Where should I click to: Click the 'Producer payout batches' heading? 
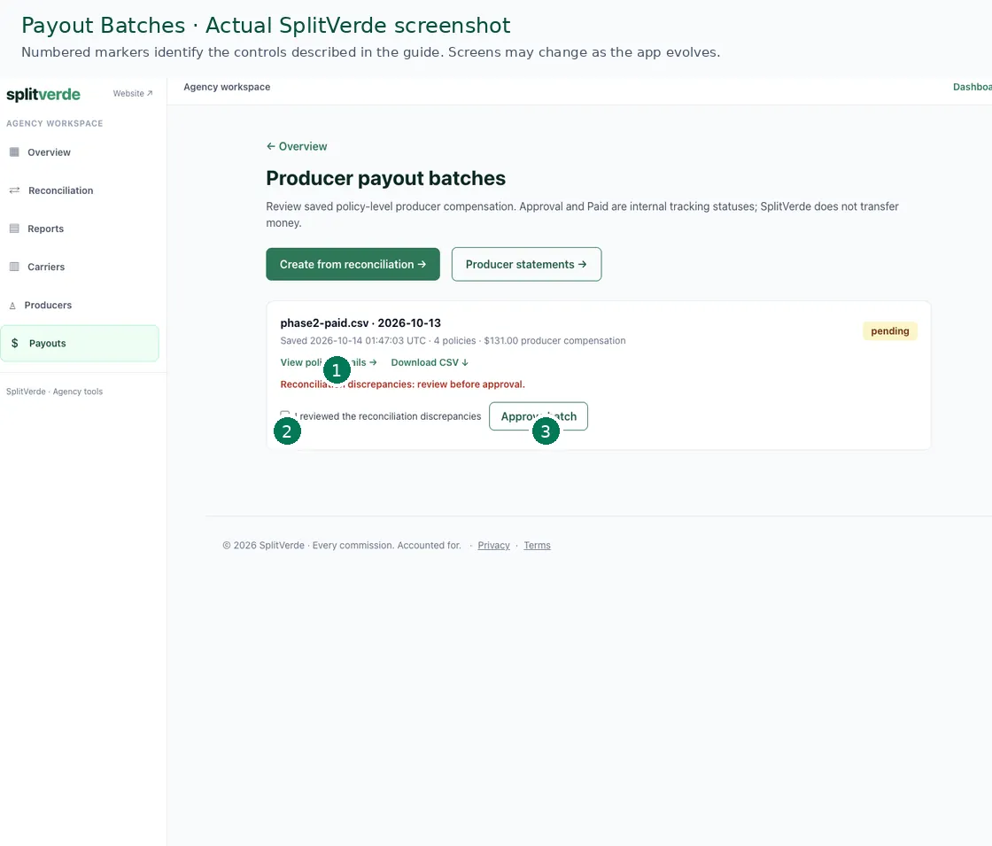point(386,178)
